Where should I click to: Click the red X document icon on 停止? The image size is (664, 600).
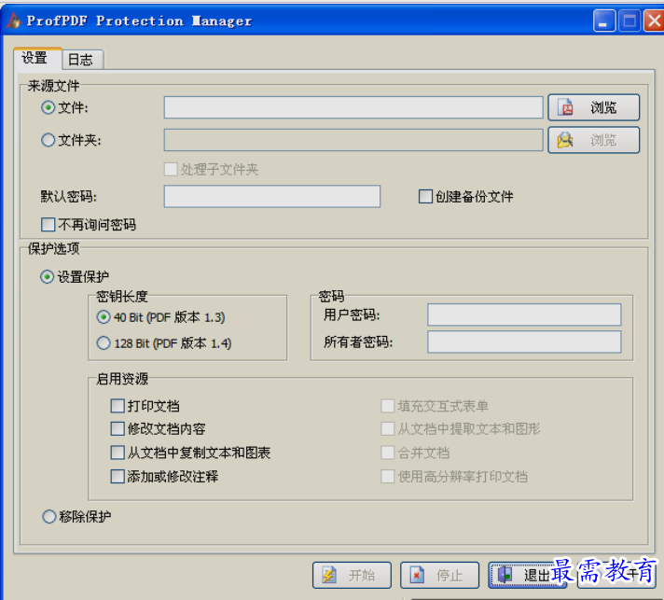tap(417, 575)
